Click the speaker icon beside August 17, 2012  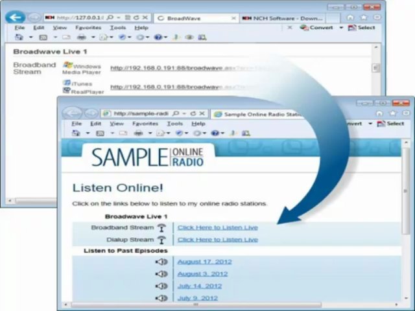coord(161,262)
